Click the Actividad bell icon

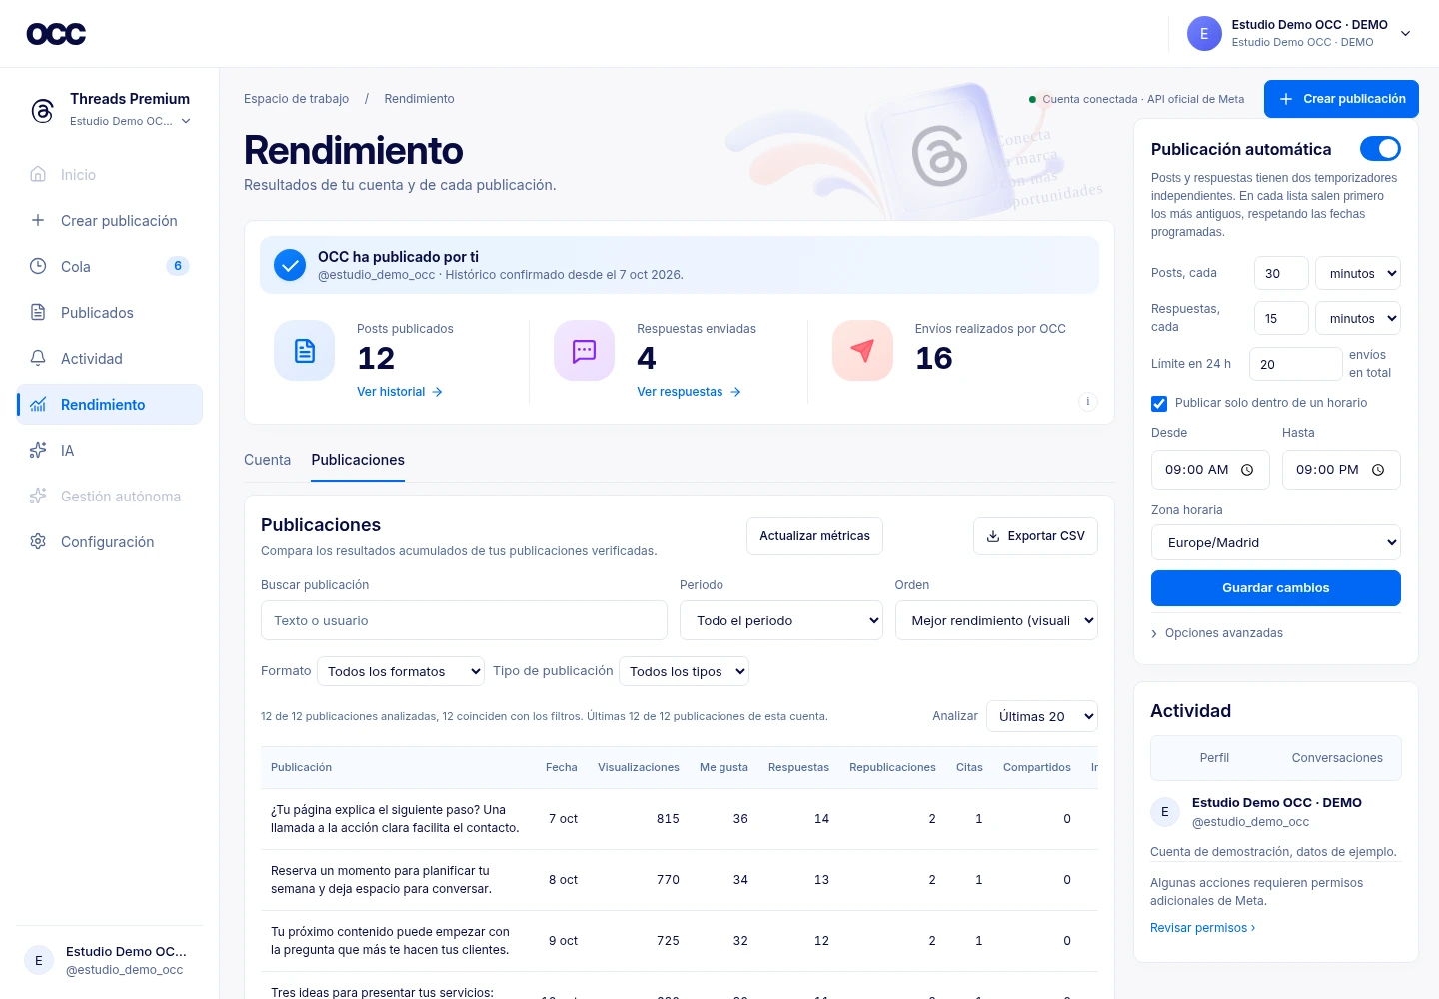(x=38, y=358)
